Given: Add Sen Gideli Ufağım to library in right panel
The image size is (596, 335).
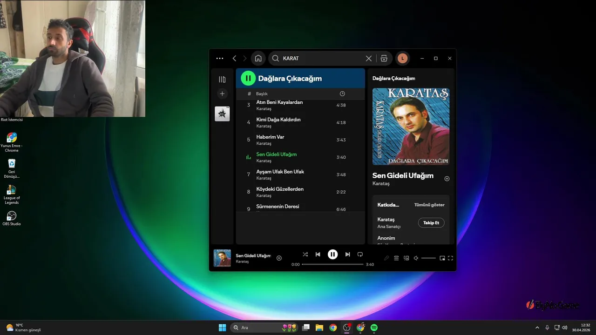Looking at the screenshot, I should point(447,179).
